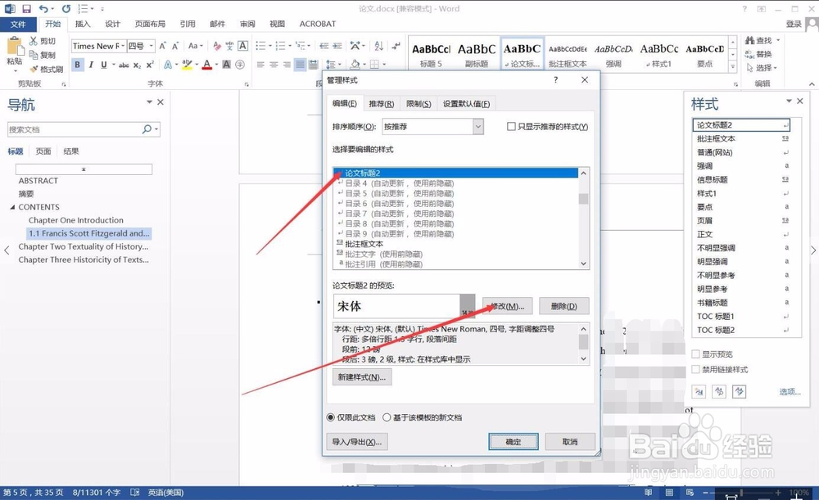Click 选项... link in Styles pane
The height and width of the screenshot is (500, 819).
(790, 392)
